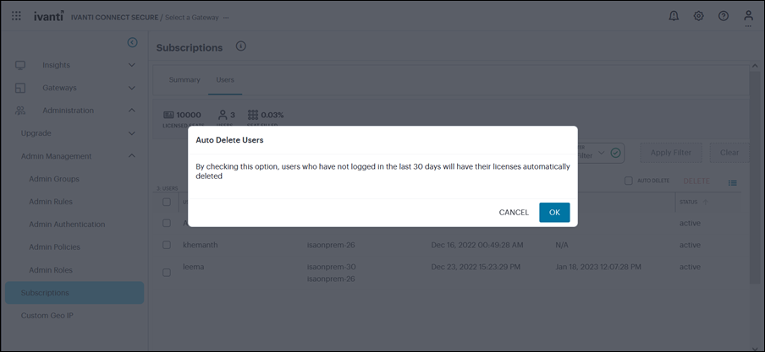The image size is (765, 352).
Task: Click CANCEL in Auto Delete dialog
Action: click(514, 213)
